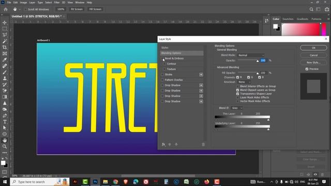Select the Gradient tool

(5, 97)
